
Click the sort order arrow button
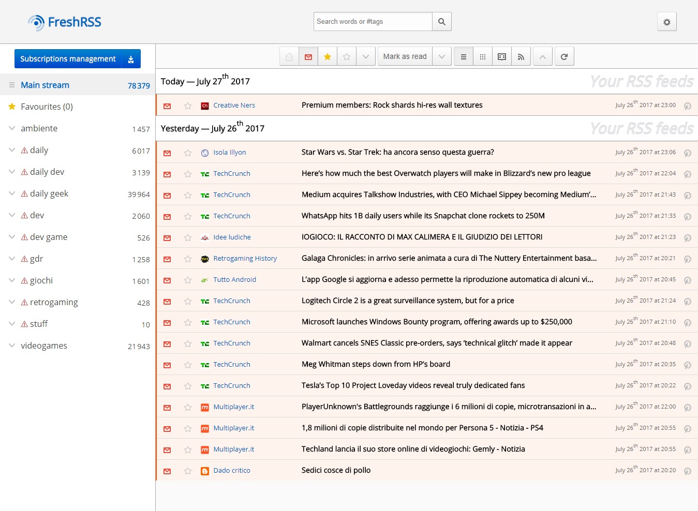coord(542,56)
